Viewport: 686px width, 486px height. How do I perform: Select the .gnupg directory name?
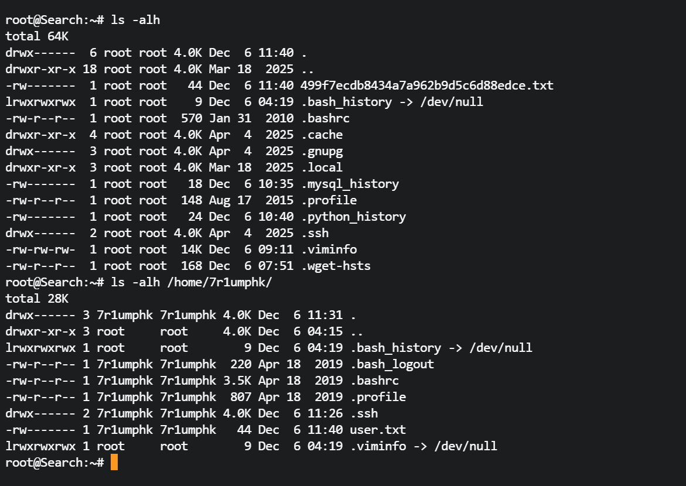322,151
